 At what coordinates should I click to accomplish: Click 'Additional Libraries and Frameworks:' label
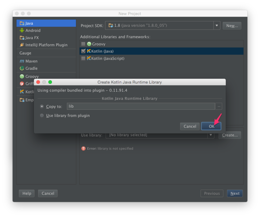point(115,37)
